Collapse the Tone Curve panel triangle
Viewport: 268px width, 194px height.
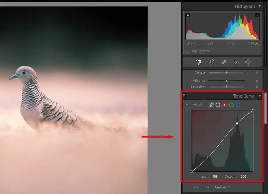pyautogui.click(x=260, y=96)
